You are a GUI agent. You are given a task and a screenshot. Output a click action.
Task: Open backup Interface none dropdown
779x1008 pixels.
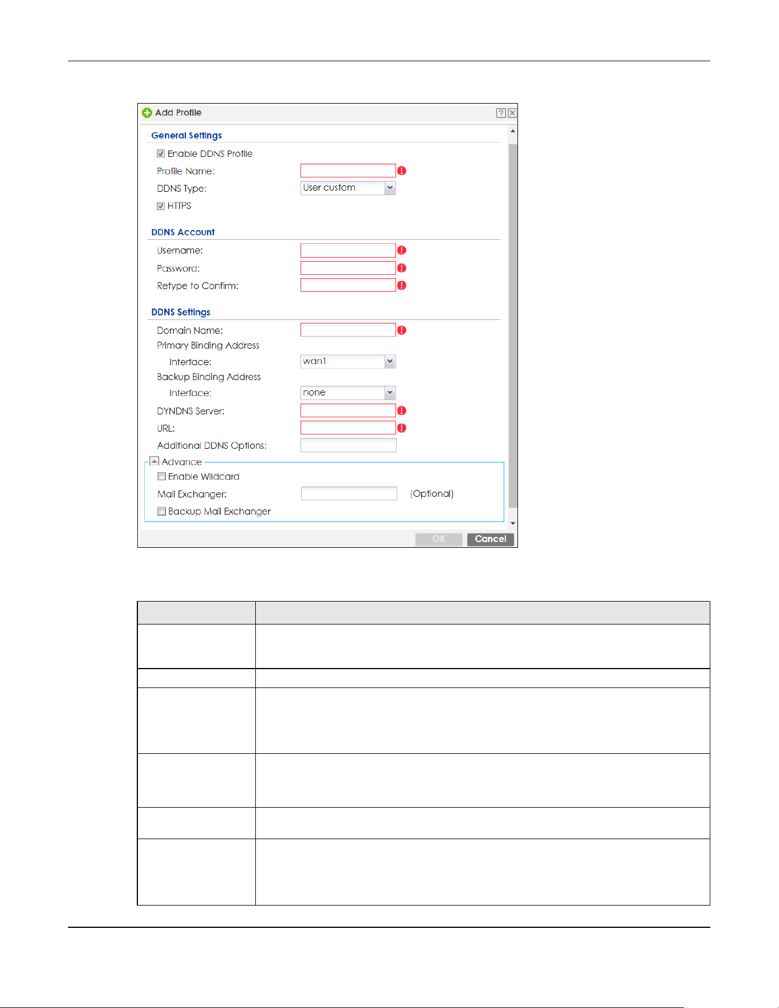[390, 393]
